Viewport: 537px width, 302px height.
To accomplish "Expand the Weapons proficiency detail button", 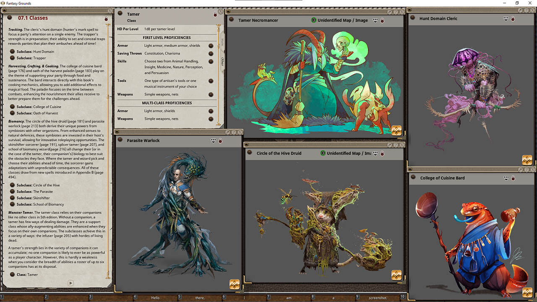I will click(x=211, y=94).
